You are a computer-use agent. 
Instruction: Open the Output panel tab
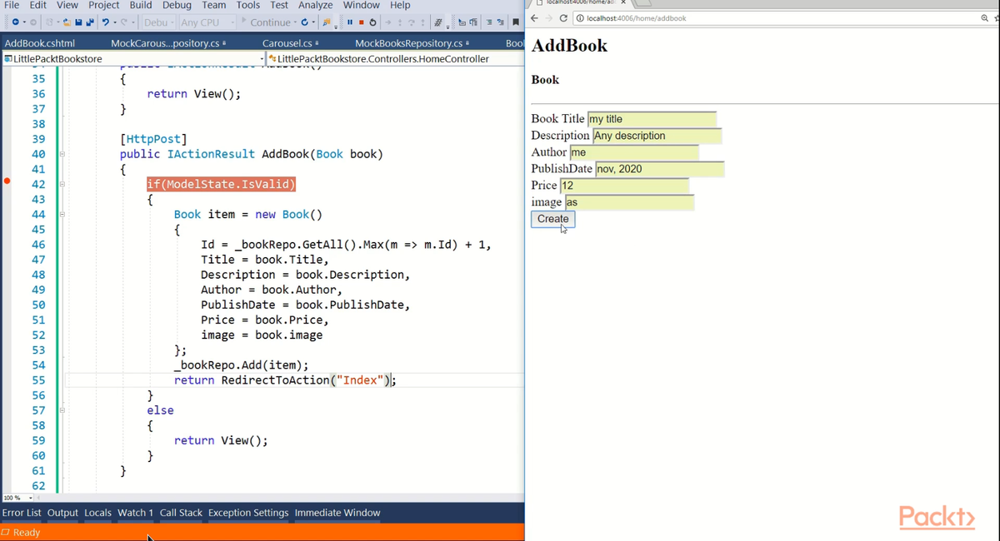pos(62,513)
